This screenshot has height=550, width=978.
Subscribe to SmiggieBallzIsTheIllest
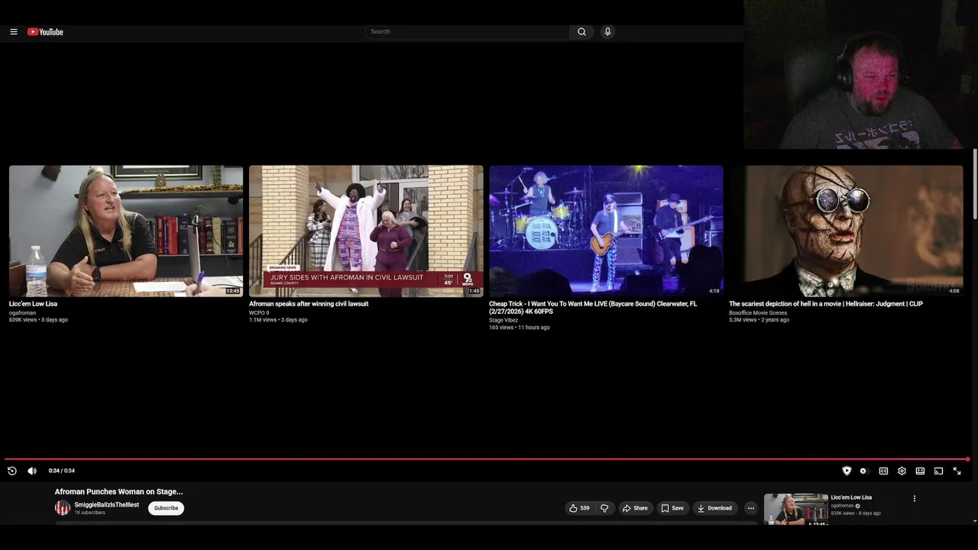pos(166,508)
